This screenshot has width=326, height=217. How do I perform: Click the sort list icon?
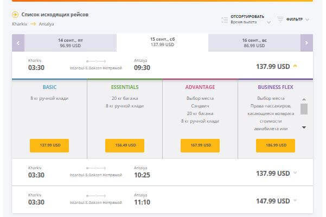tap(225, 20)
